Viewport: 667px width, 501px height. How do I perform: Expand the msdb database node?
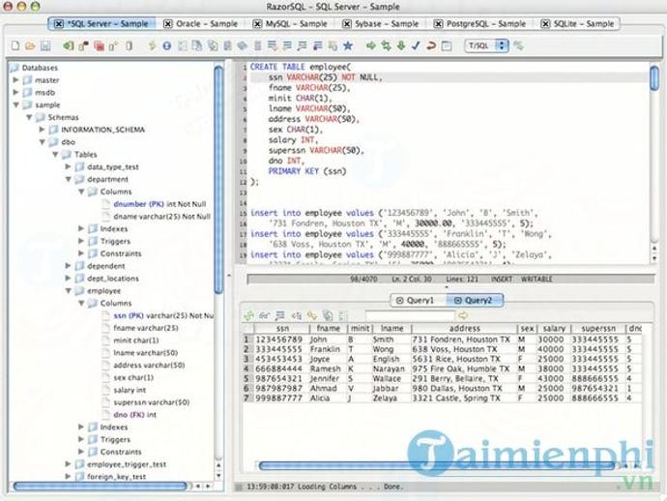click(15, 93)
